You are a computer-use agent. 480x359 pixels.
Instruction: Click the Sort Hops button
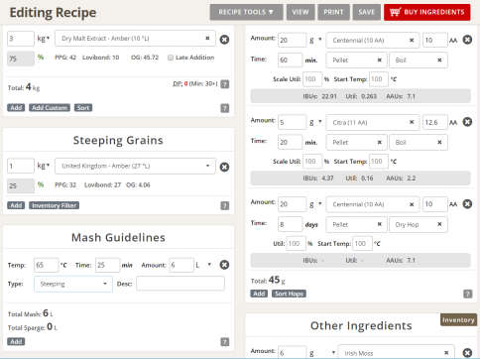(289, 294)
